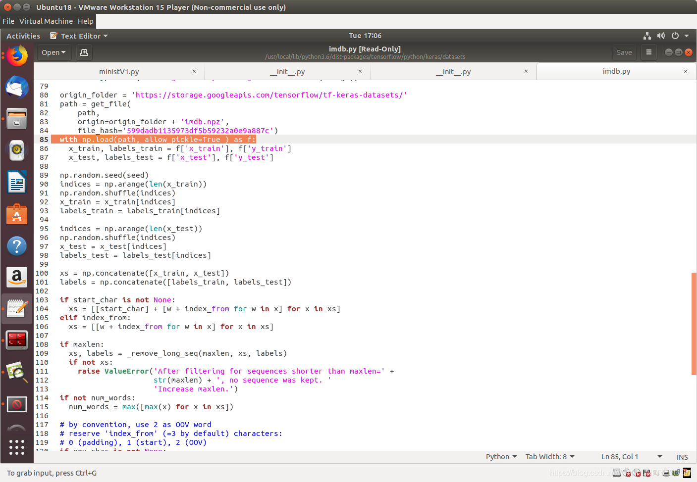Switch to the ministV1.py tab
697x482 pixels.
119,71
